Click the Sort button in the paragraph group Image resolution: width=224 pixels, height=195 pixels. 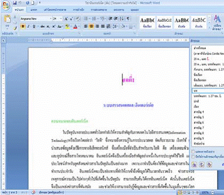pos(122,19)
